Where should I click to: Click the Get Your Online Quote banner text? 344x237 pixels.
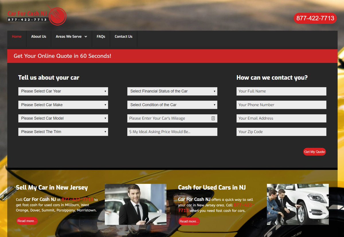pos(62,56)
